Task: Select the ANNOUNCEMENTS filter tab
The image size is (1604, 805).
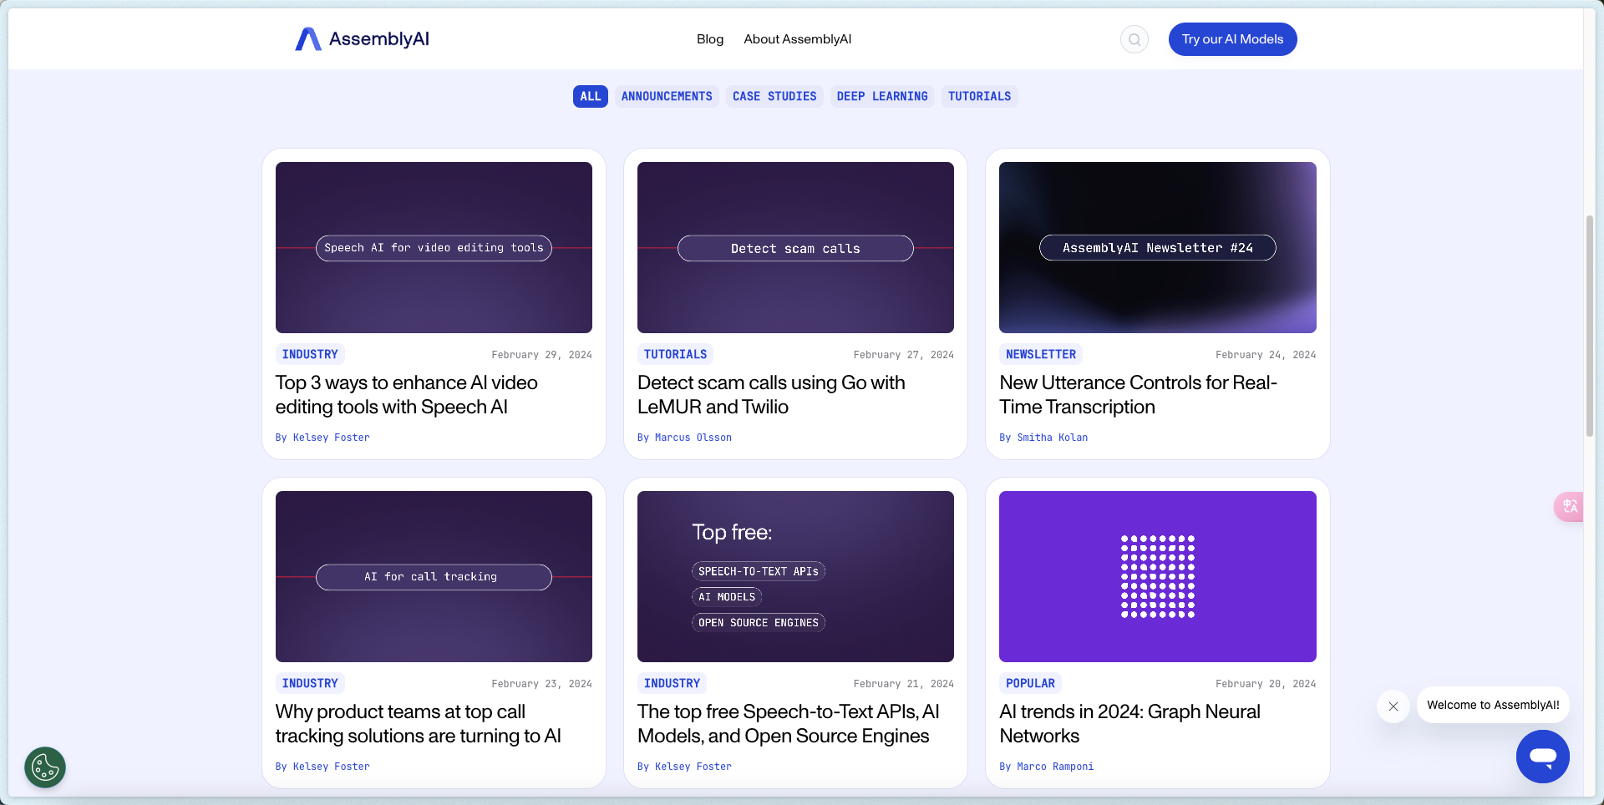Action: point(667,97)
